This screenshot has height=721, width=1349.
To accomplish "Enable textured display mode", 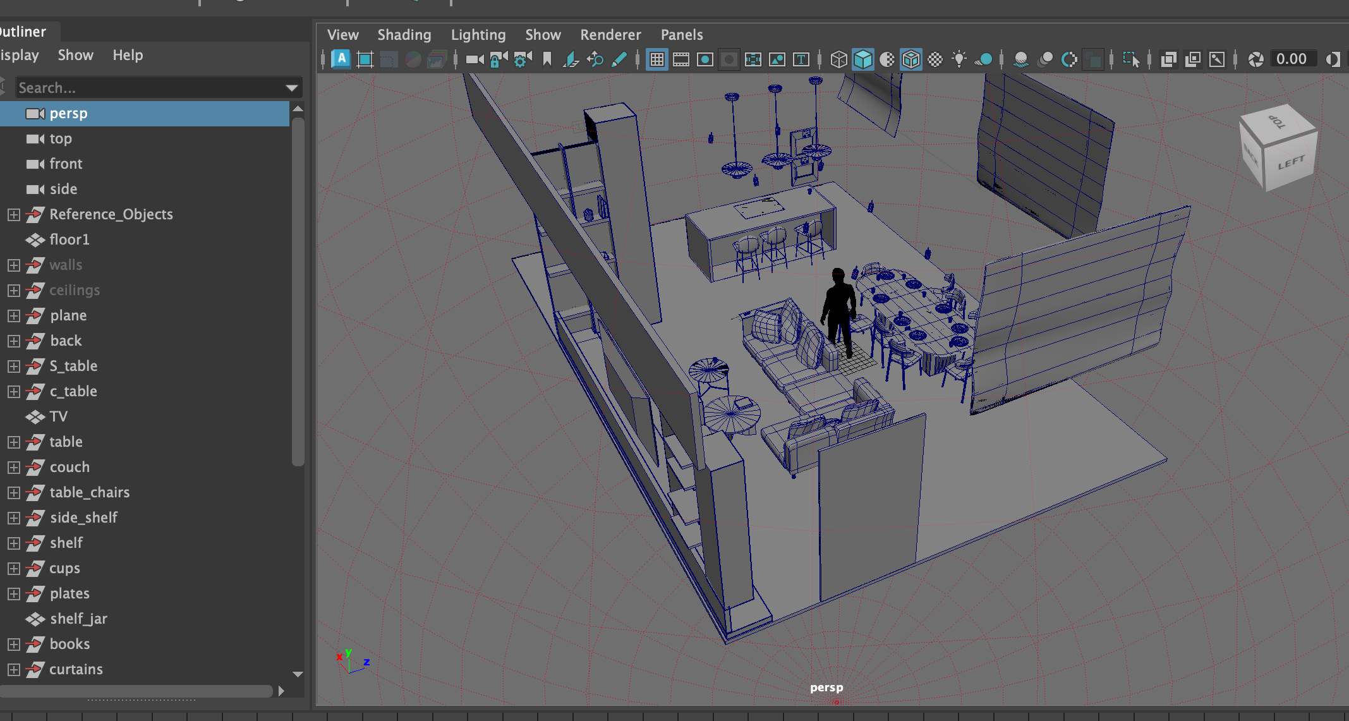I will (936, 59).
